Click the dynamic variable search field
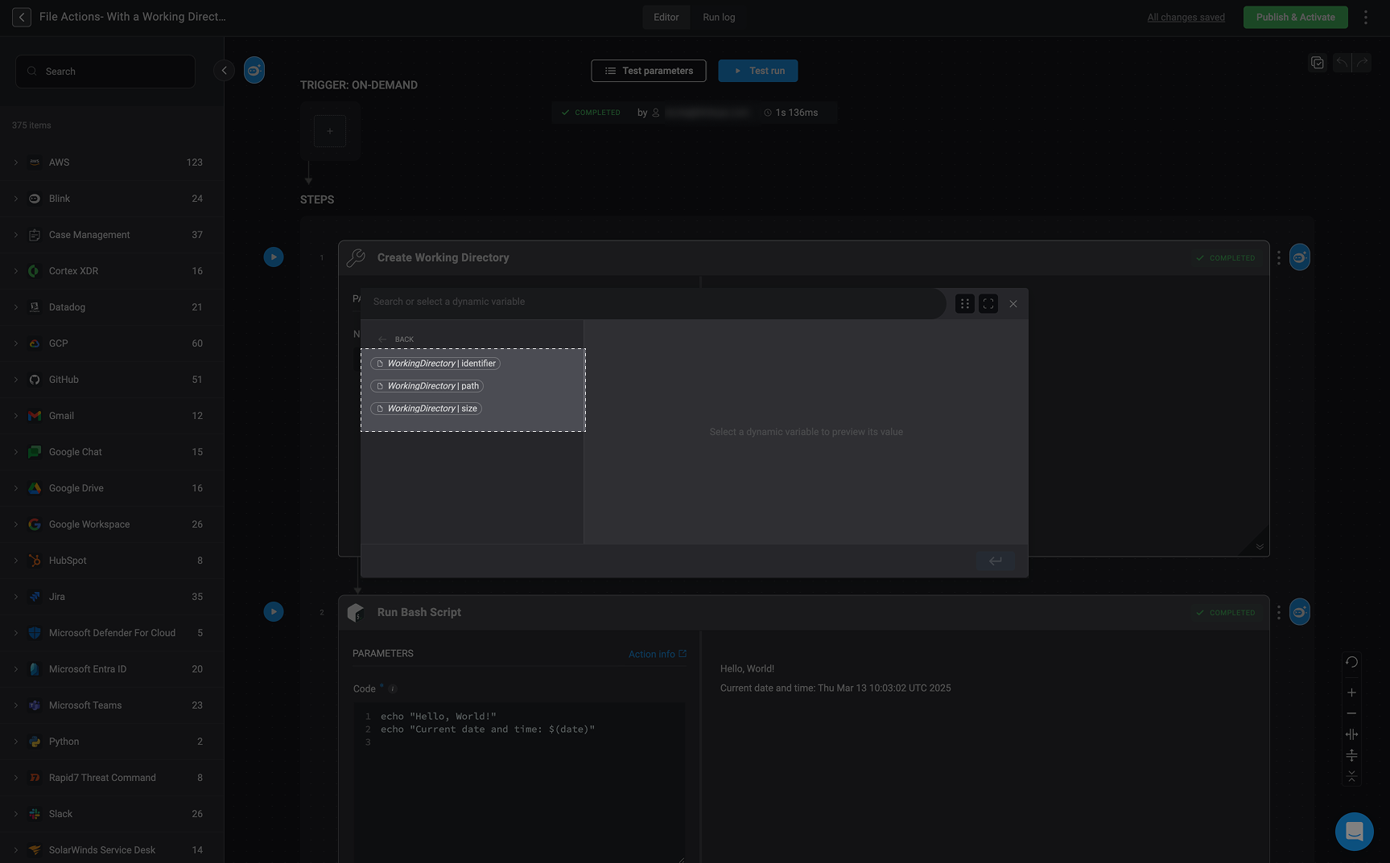Image resolution: width=1390 pixels, height=863 pixels. pyautogui.click(x=654, y=302)
